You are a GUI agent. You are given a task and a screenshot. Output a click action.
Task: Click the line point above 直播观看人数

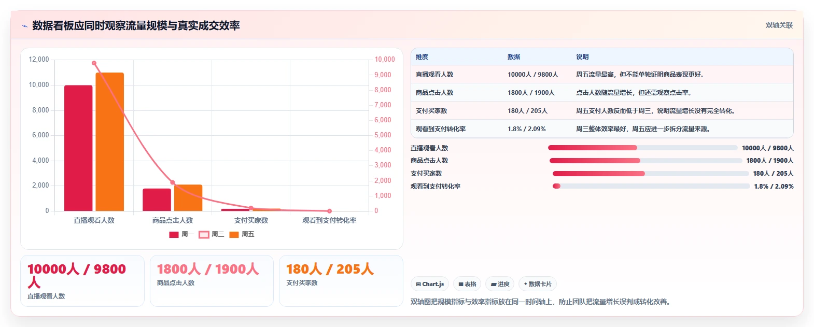(94, 63)
